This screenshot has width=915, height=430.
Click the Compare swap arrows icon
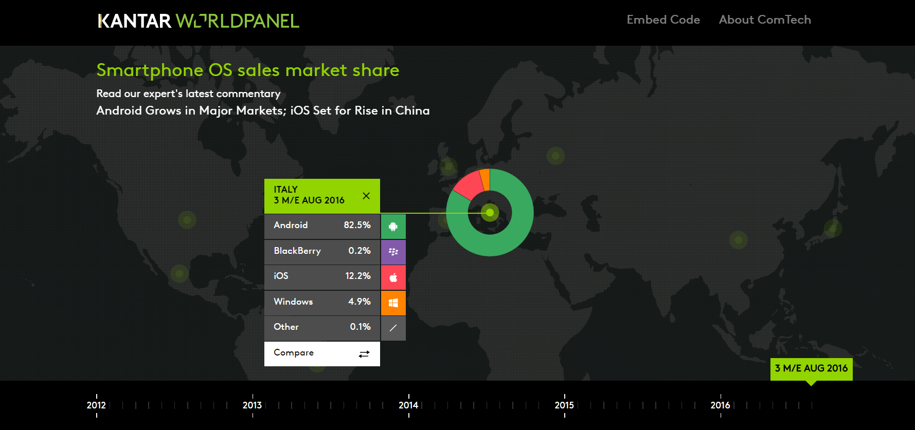point(364,354)
